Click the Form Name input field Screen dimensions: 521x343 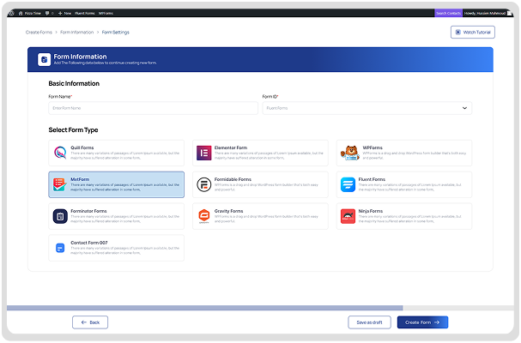point(153,108)
